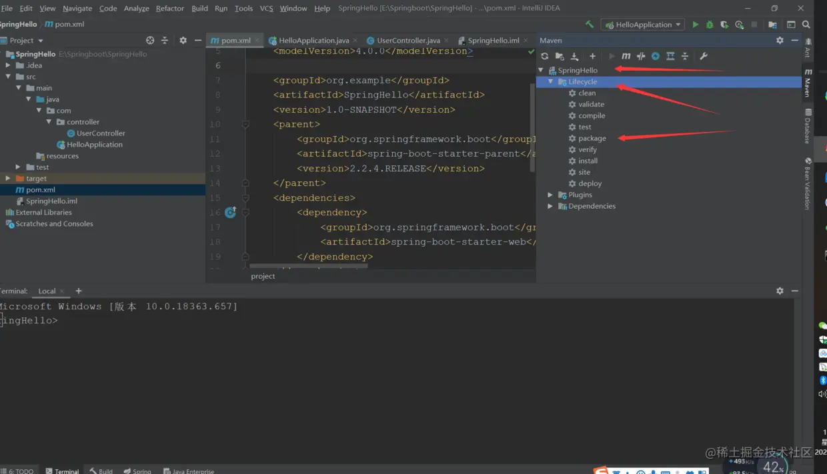This screenshot has width=827, height=474.
Task: Switch to UserController.java editor tab
Action: coord(408,40)
